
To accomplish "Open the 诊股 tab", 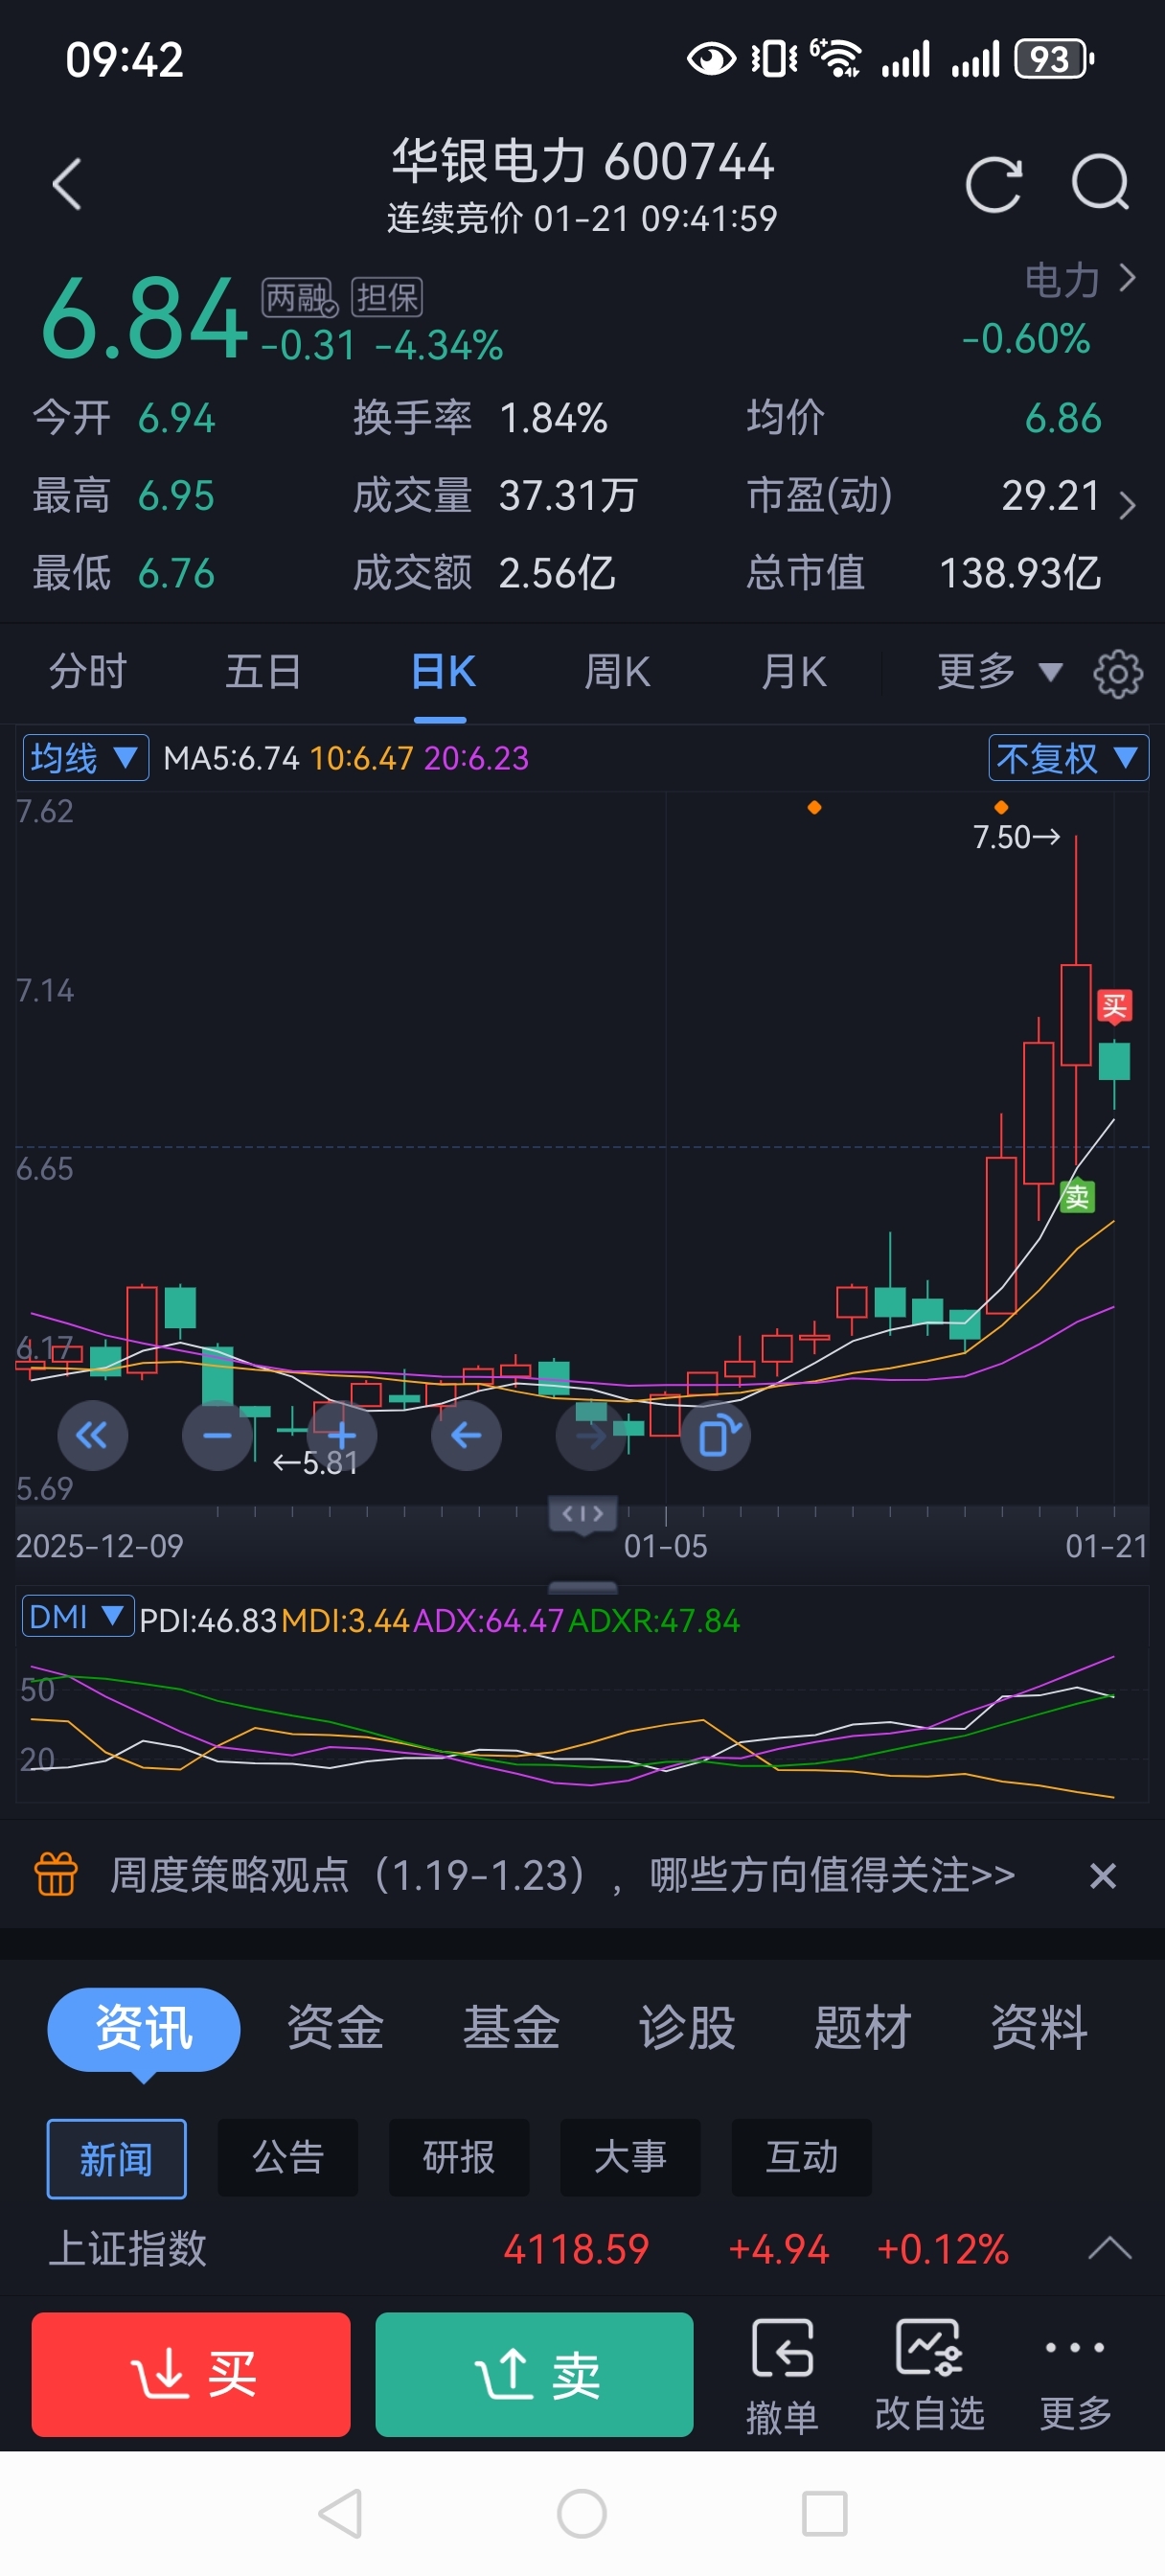I will (687, 2029).
